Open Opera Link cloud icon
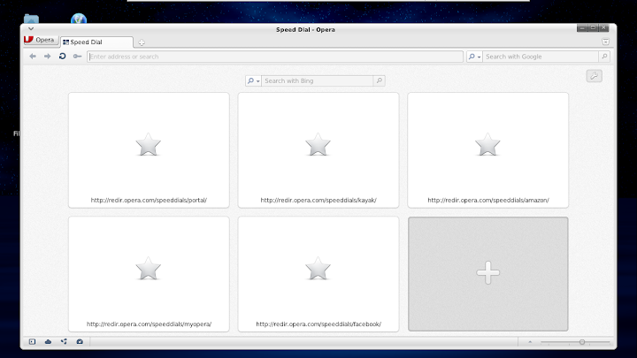Screen dimensions: 637x358 48,342
